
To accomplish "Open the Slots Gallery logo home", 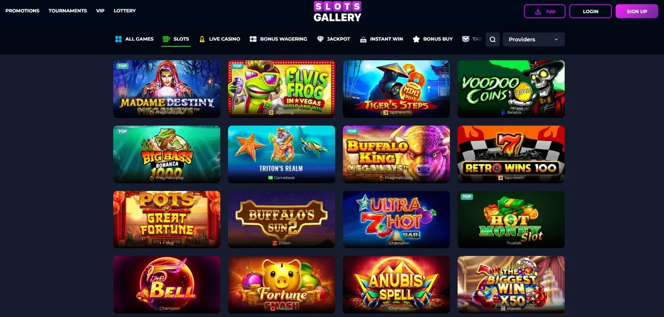I will click(337, 12).
